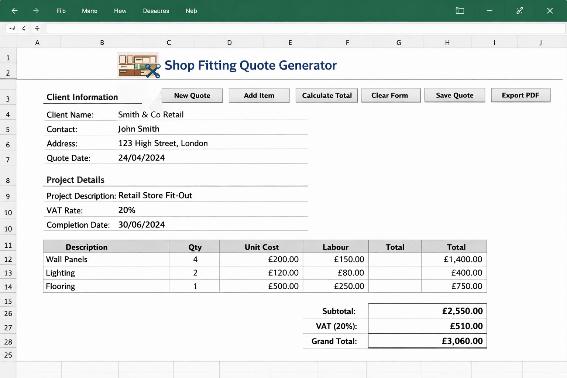Click the undo icon beside formula bar
The height and width of the screenshot is (378, 567).
(24, 28)
